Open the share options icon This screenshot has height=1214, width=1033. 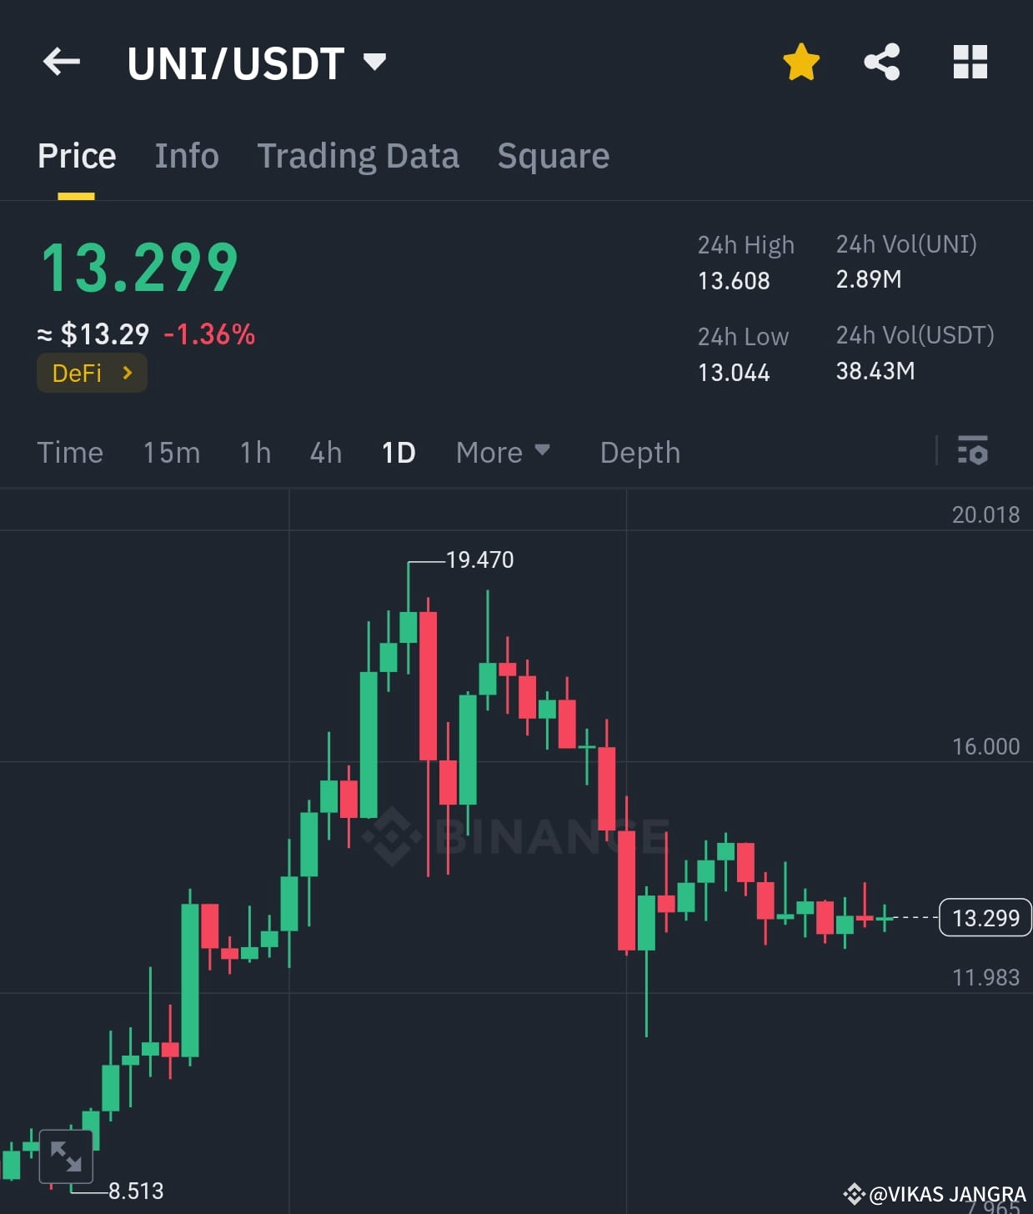coord(882,61)
